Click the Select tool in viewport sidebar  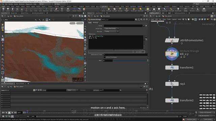click(x=3, y=36)
